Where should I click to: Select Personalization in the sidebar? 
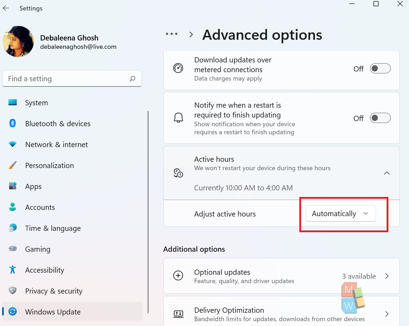click(x=72, y=165)
